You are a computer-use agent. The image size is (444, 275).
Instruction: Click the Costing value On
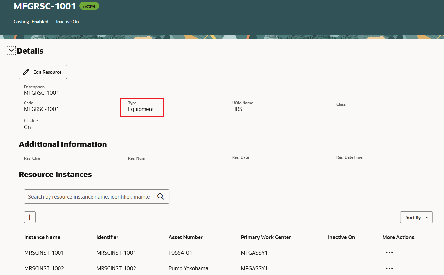click(27, 127)
